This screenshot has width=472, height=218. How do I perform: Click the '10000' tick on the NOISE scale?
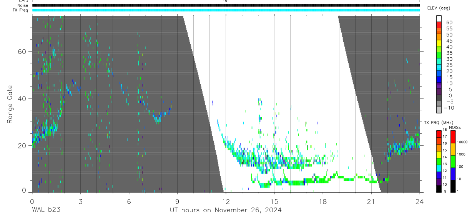pyautogui.click(x=462, y=142)
